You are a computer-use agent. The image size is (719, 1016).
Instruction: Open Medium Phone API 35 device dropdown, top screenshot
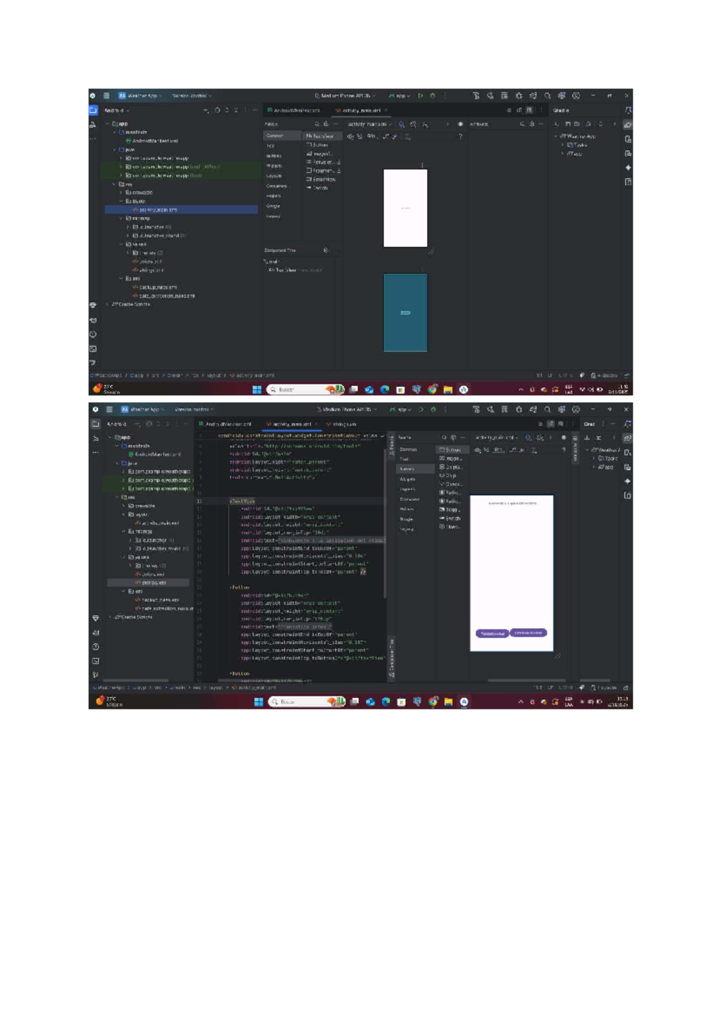(x=346, y=95)
